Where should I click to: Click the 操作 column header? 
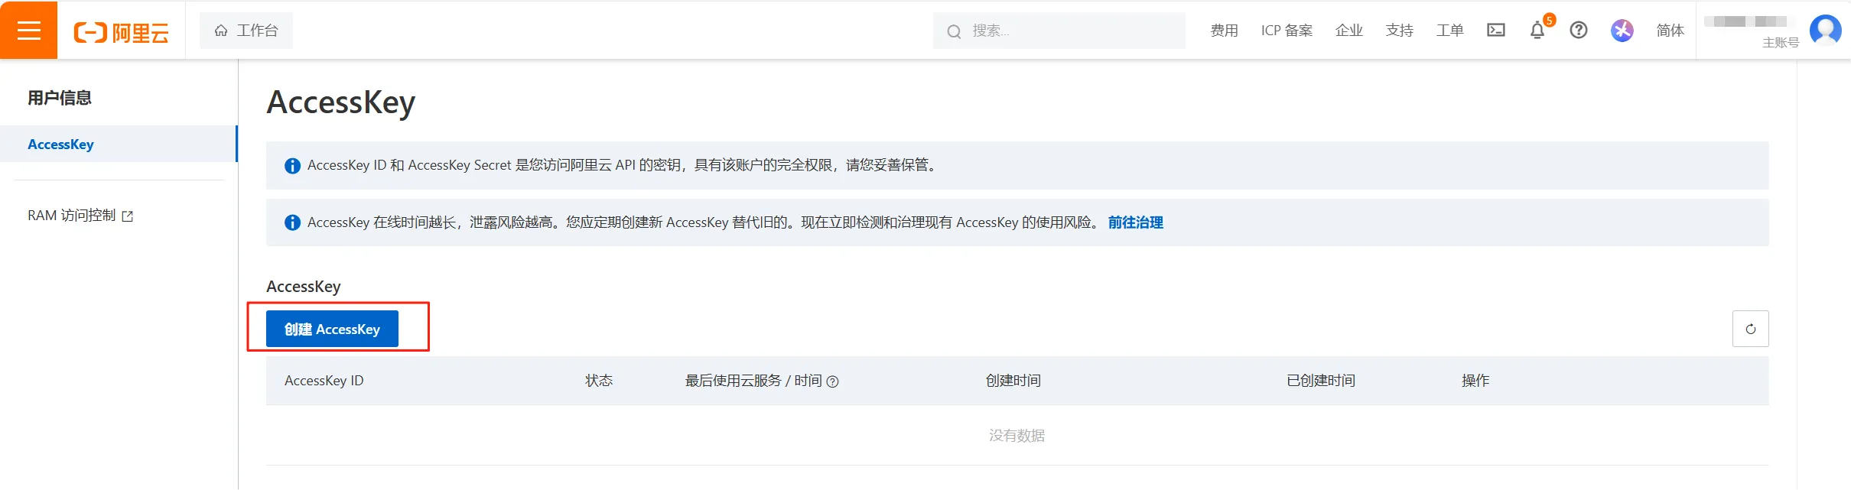1475,381
